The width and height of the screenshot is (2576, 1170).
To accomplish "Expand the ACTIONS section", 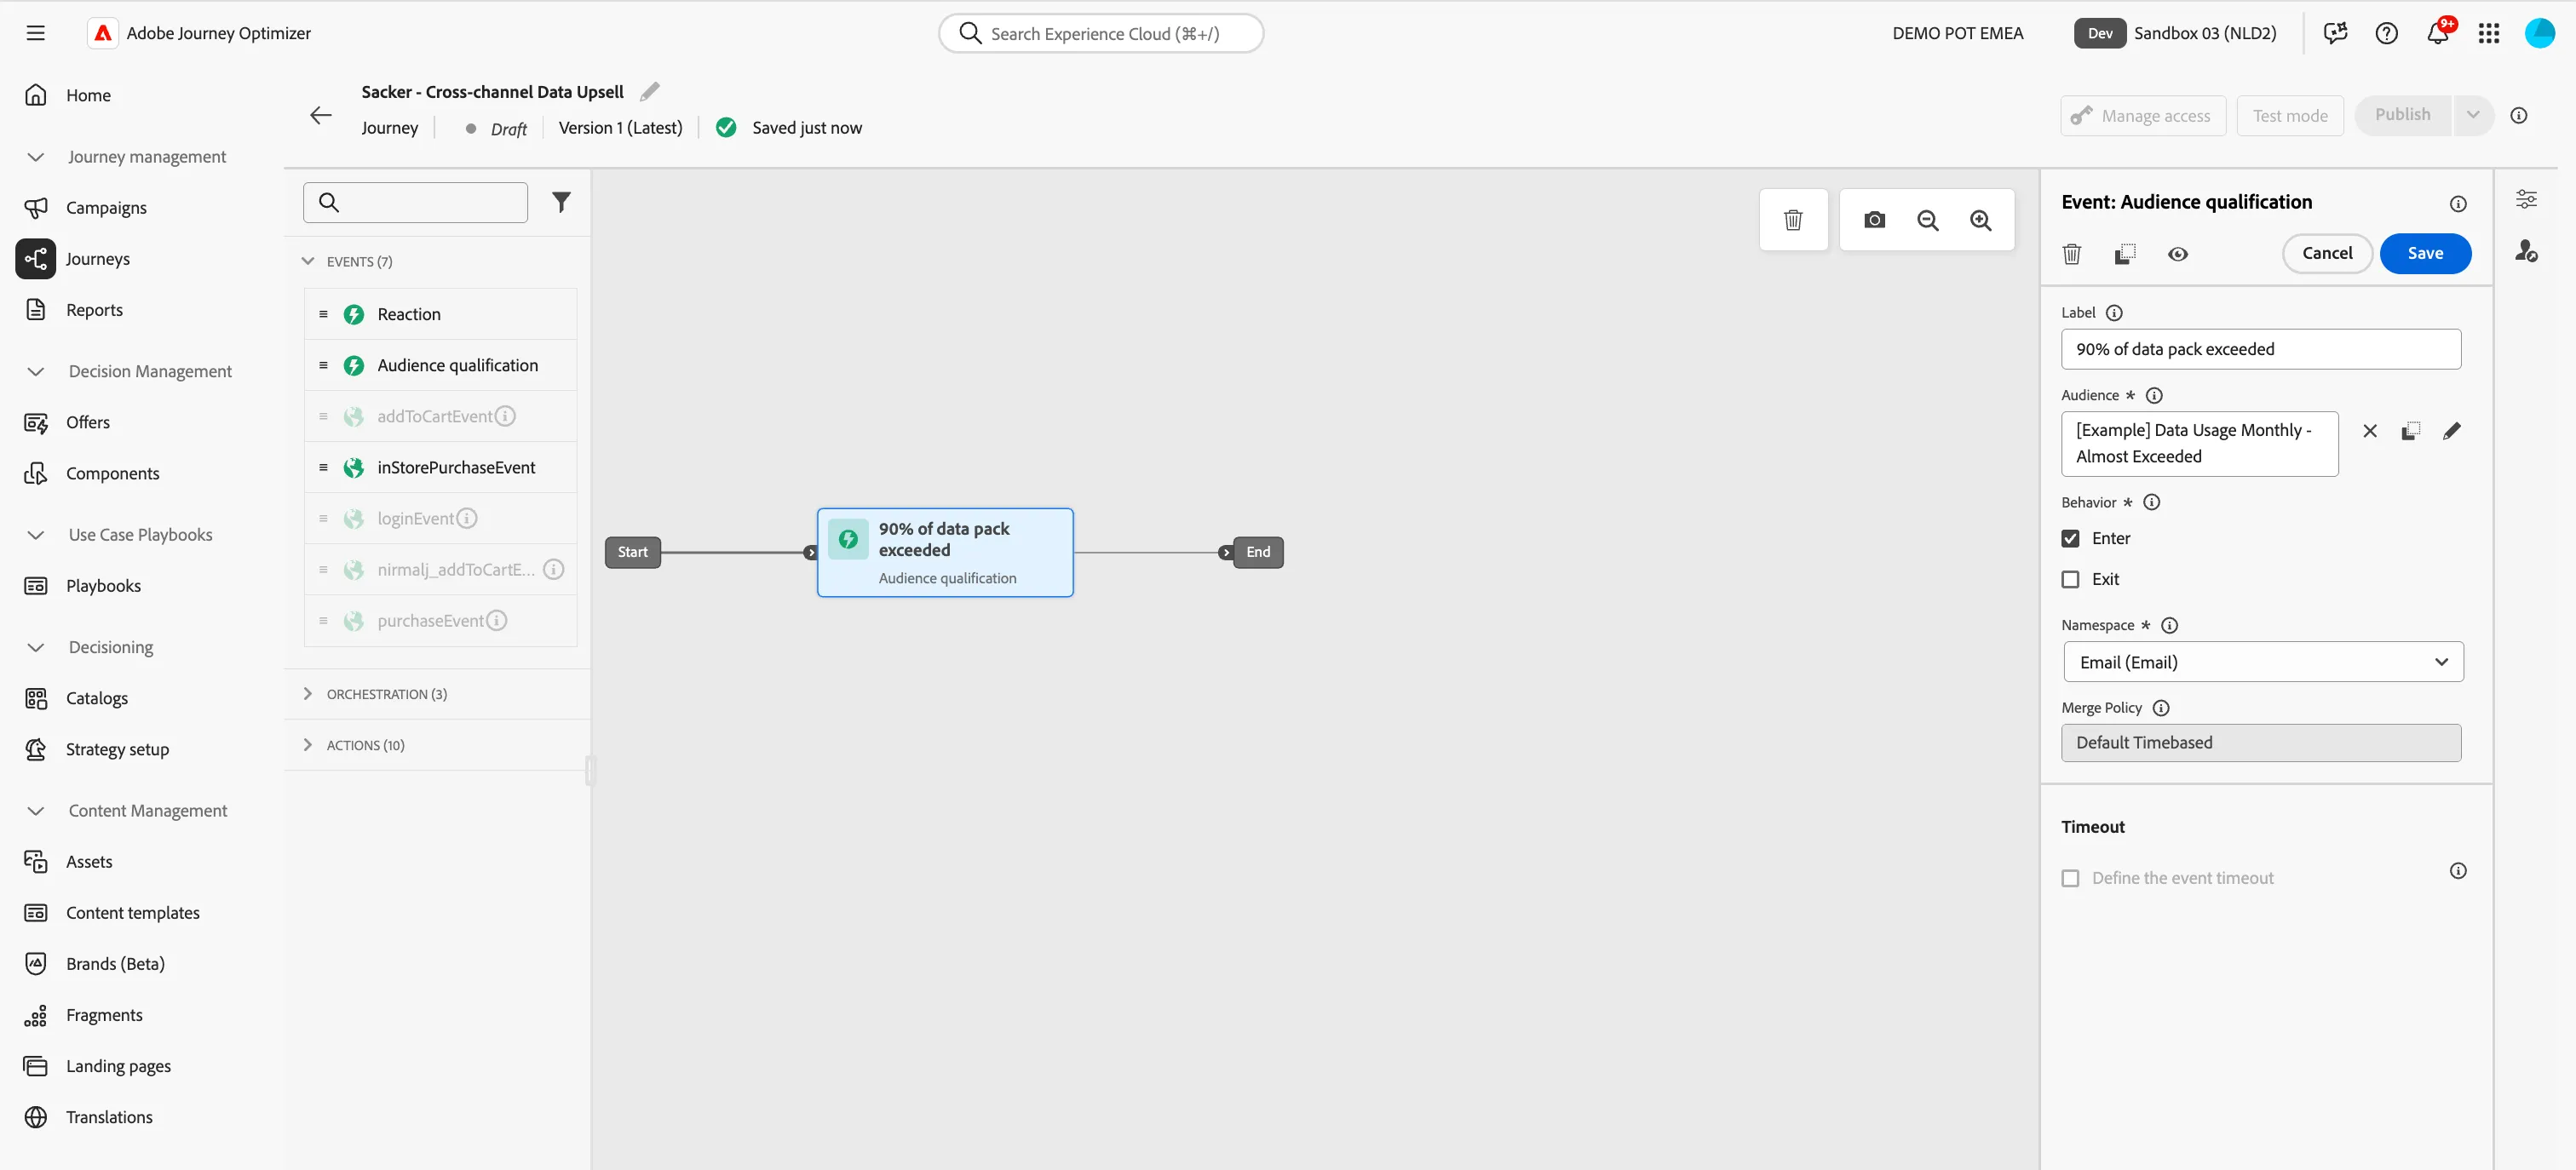I will coord(308,745).
